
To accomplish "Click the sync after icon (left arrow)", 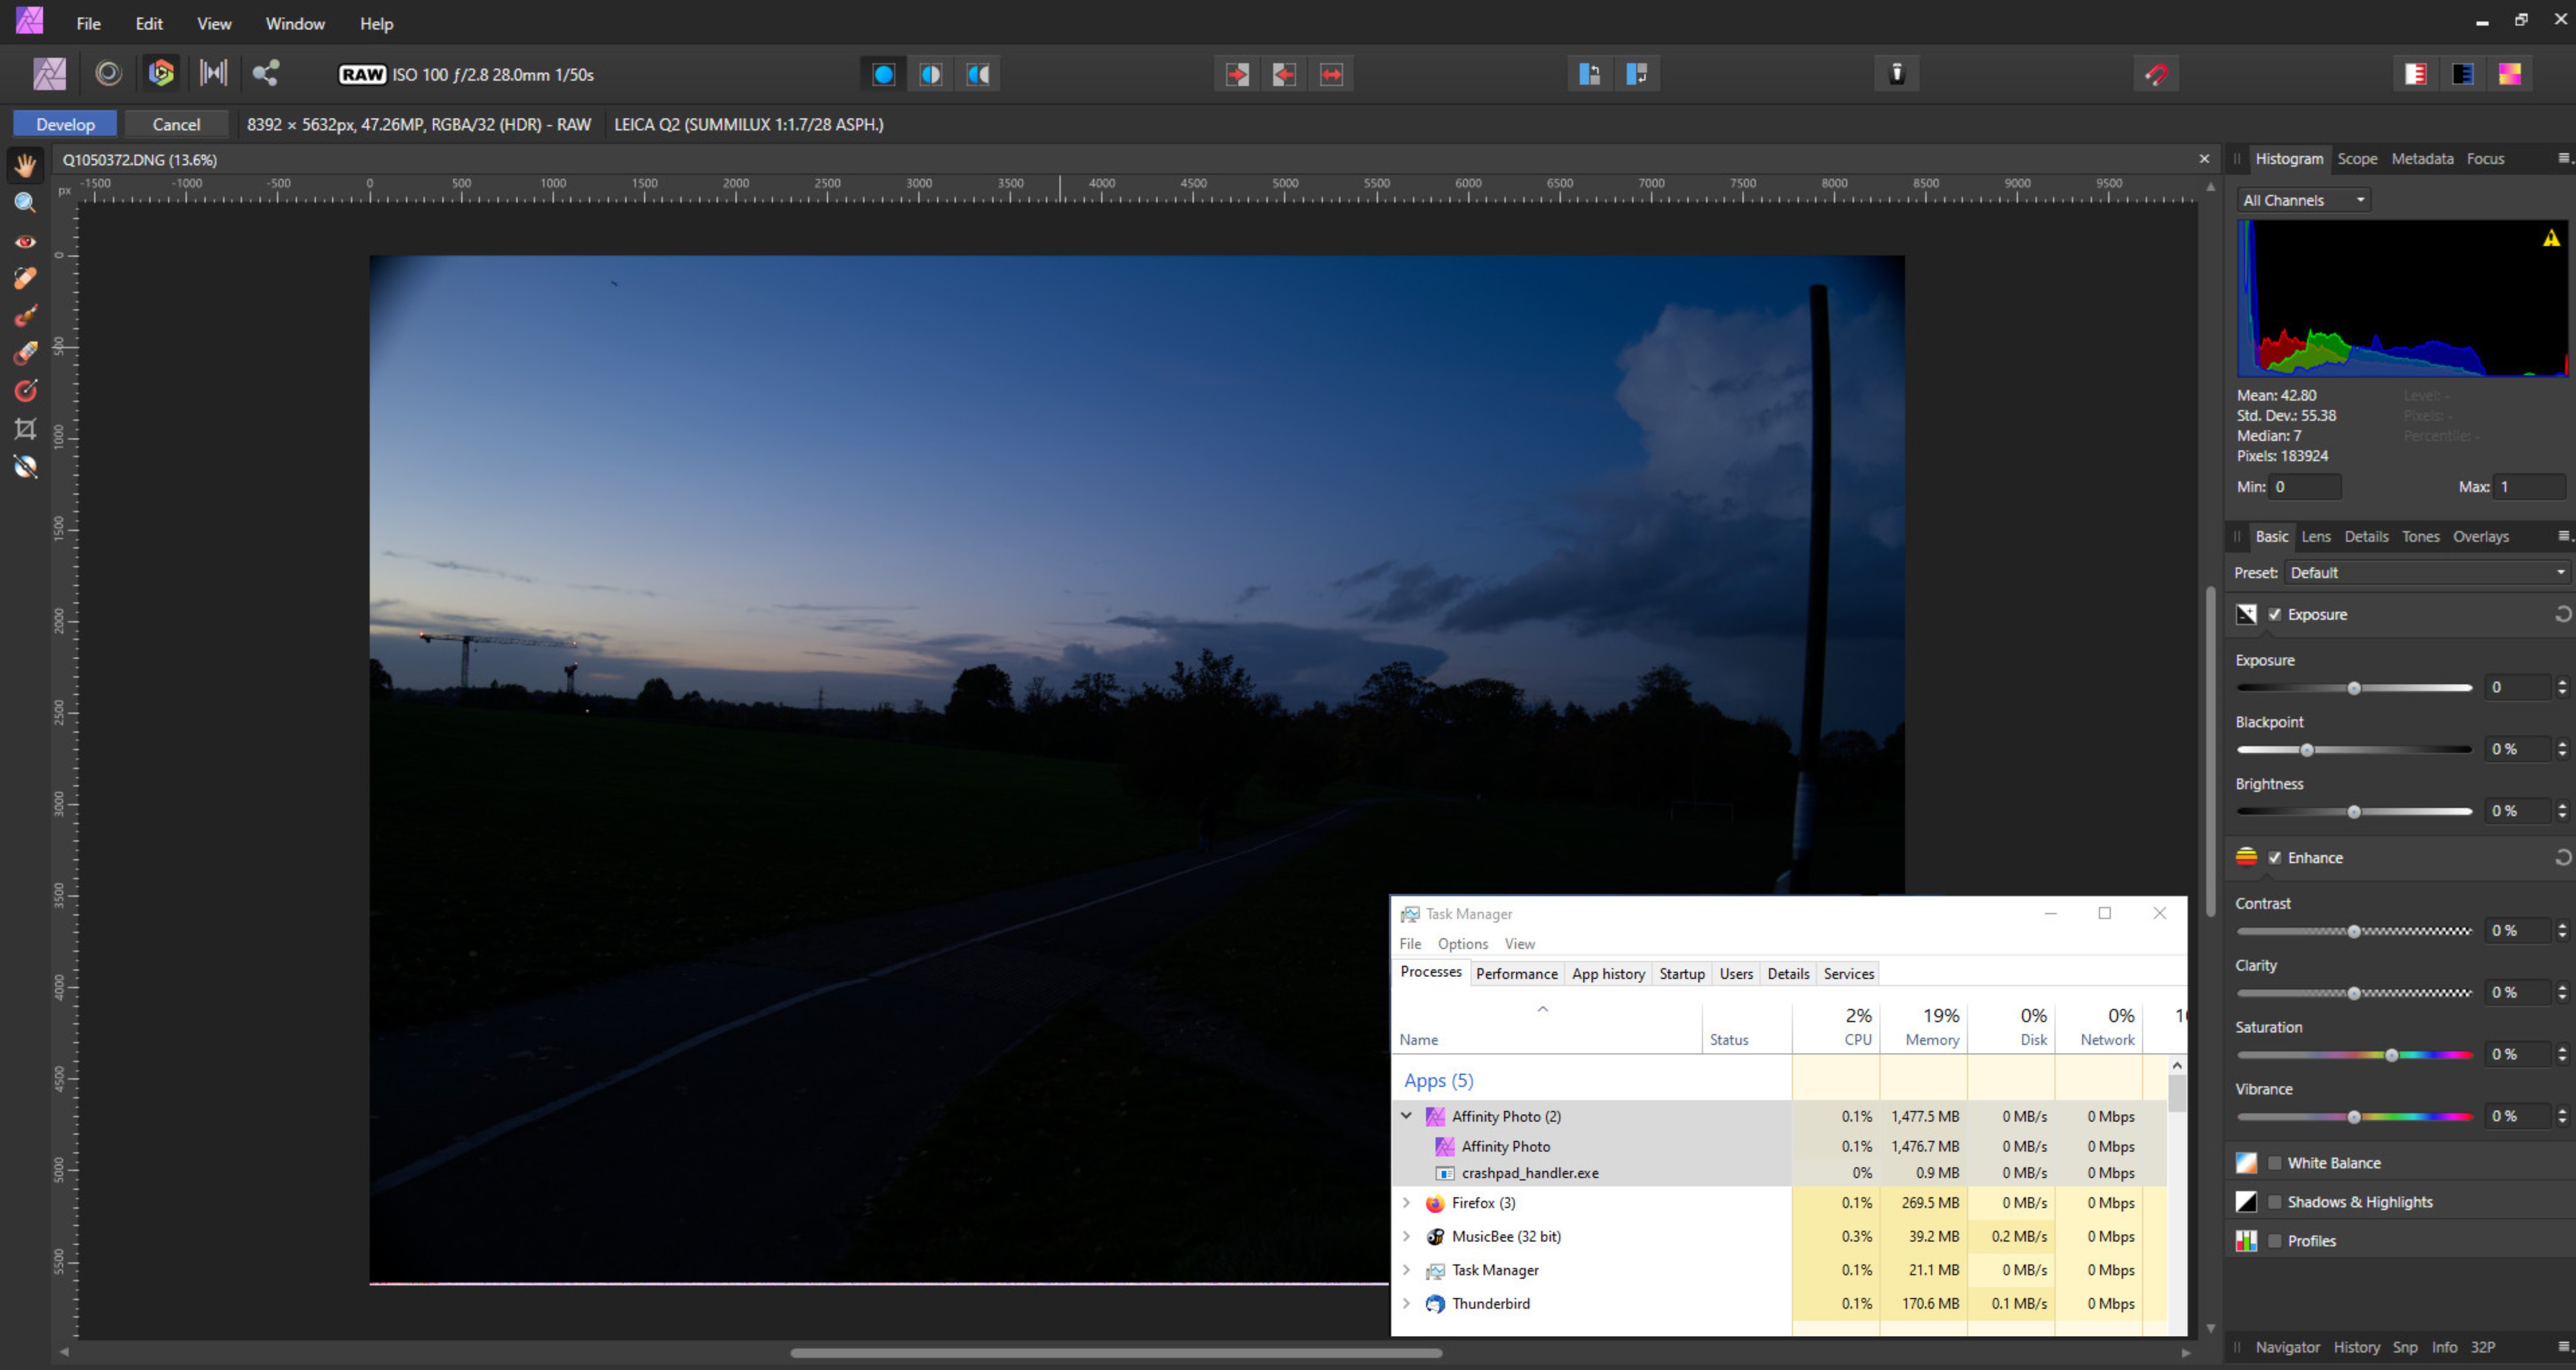I will tap(1284, 74).
